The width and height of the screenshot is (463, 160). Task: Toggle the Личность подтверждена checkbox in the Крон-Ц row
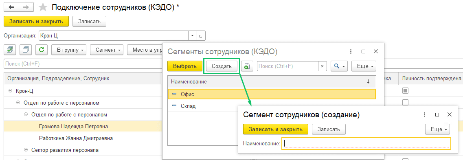point(406,91)
